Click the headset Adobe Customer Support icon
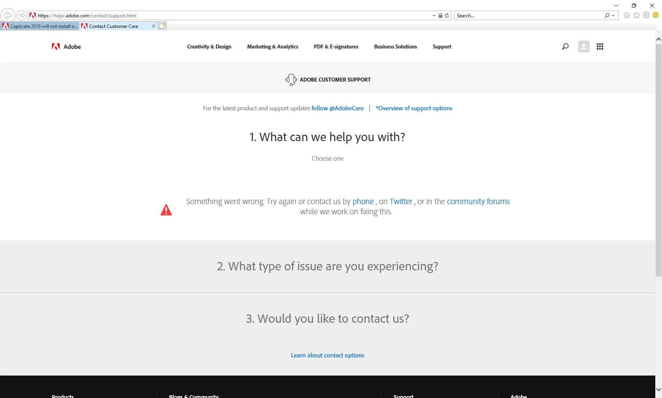Image resolution: width=662 pixels, height=398 pixels. pyautogui.click(x=291, y=80)
